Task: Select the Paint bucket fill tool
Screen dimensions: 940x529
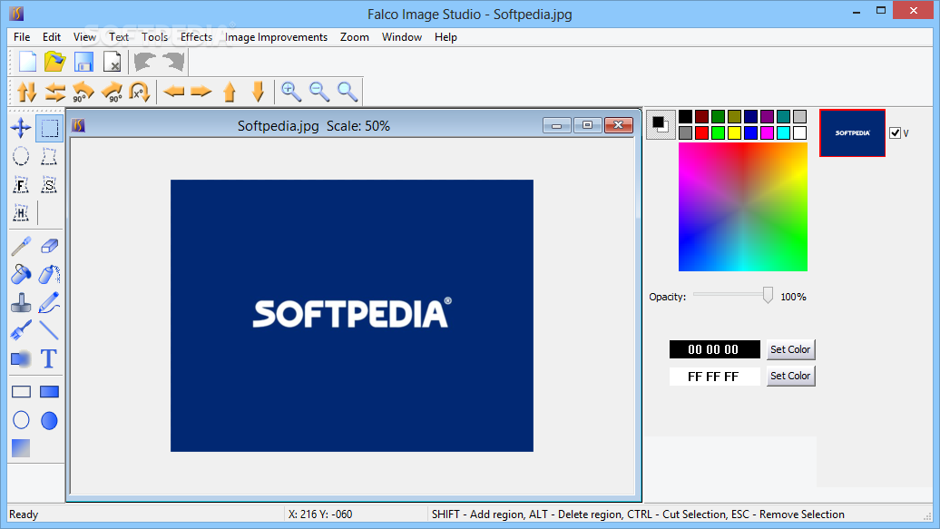Action: (x=21, y=274)
